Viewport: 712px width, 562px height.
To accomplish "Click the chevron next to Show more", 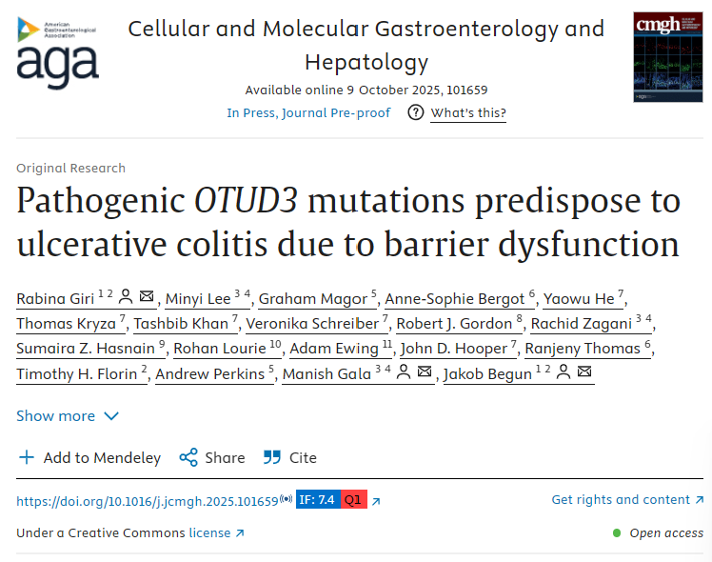I will (111, 416).
